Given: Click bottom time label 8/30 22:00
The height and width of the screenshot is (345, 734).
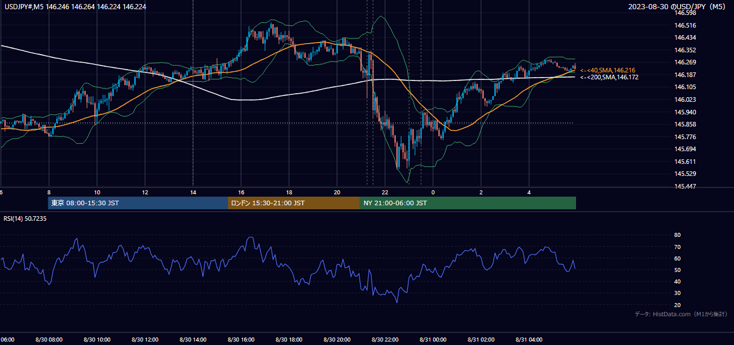Looking at the screenshot, I should pos(385,340).
